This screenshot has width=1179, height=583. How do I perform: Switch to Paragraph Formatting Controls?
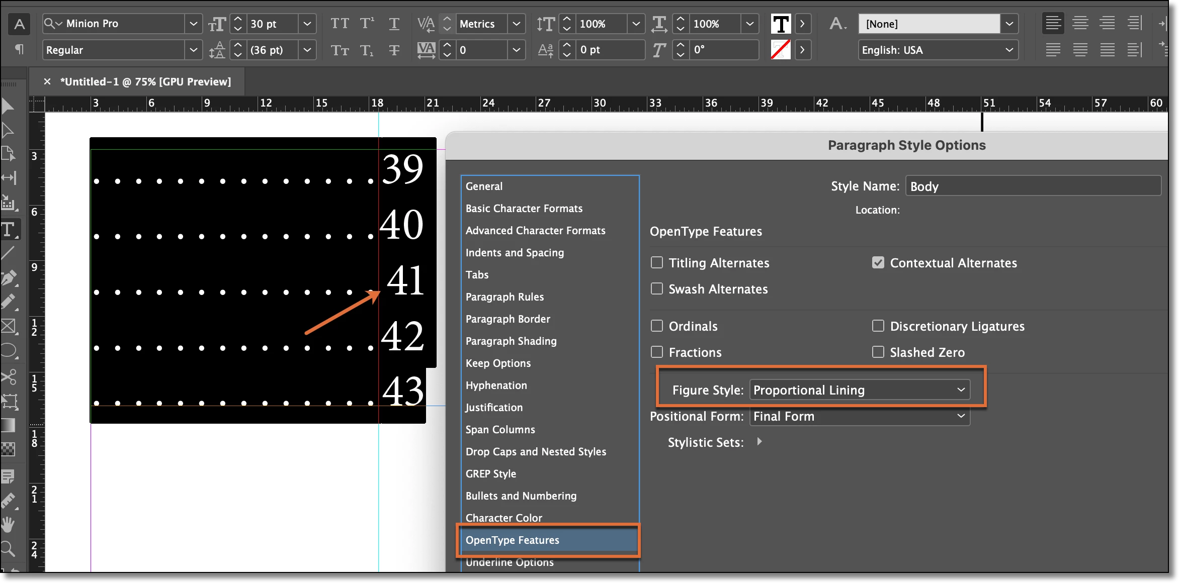[x=20, y=49]
